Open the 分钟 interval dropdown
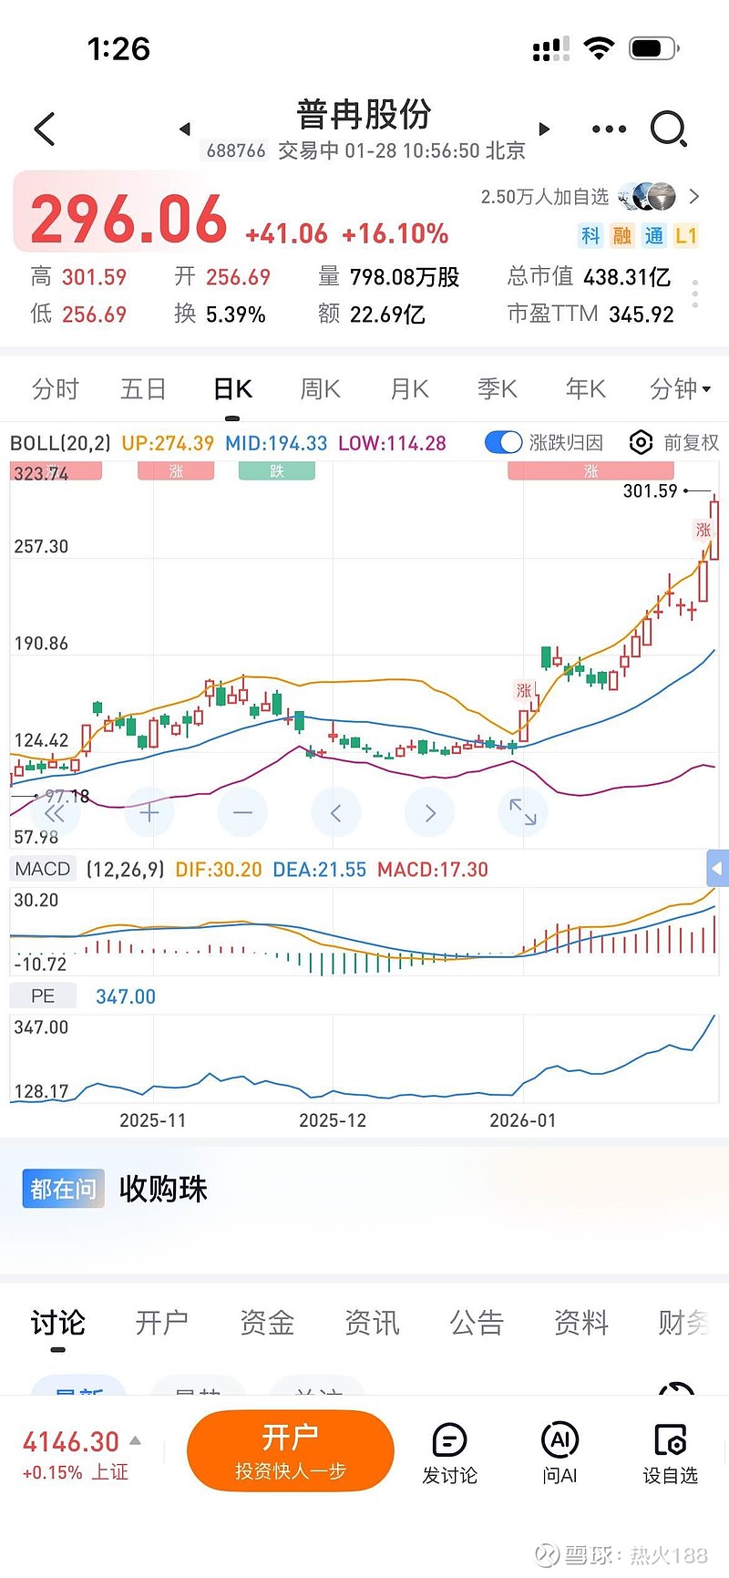 tap(680, 390)
